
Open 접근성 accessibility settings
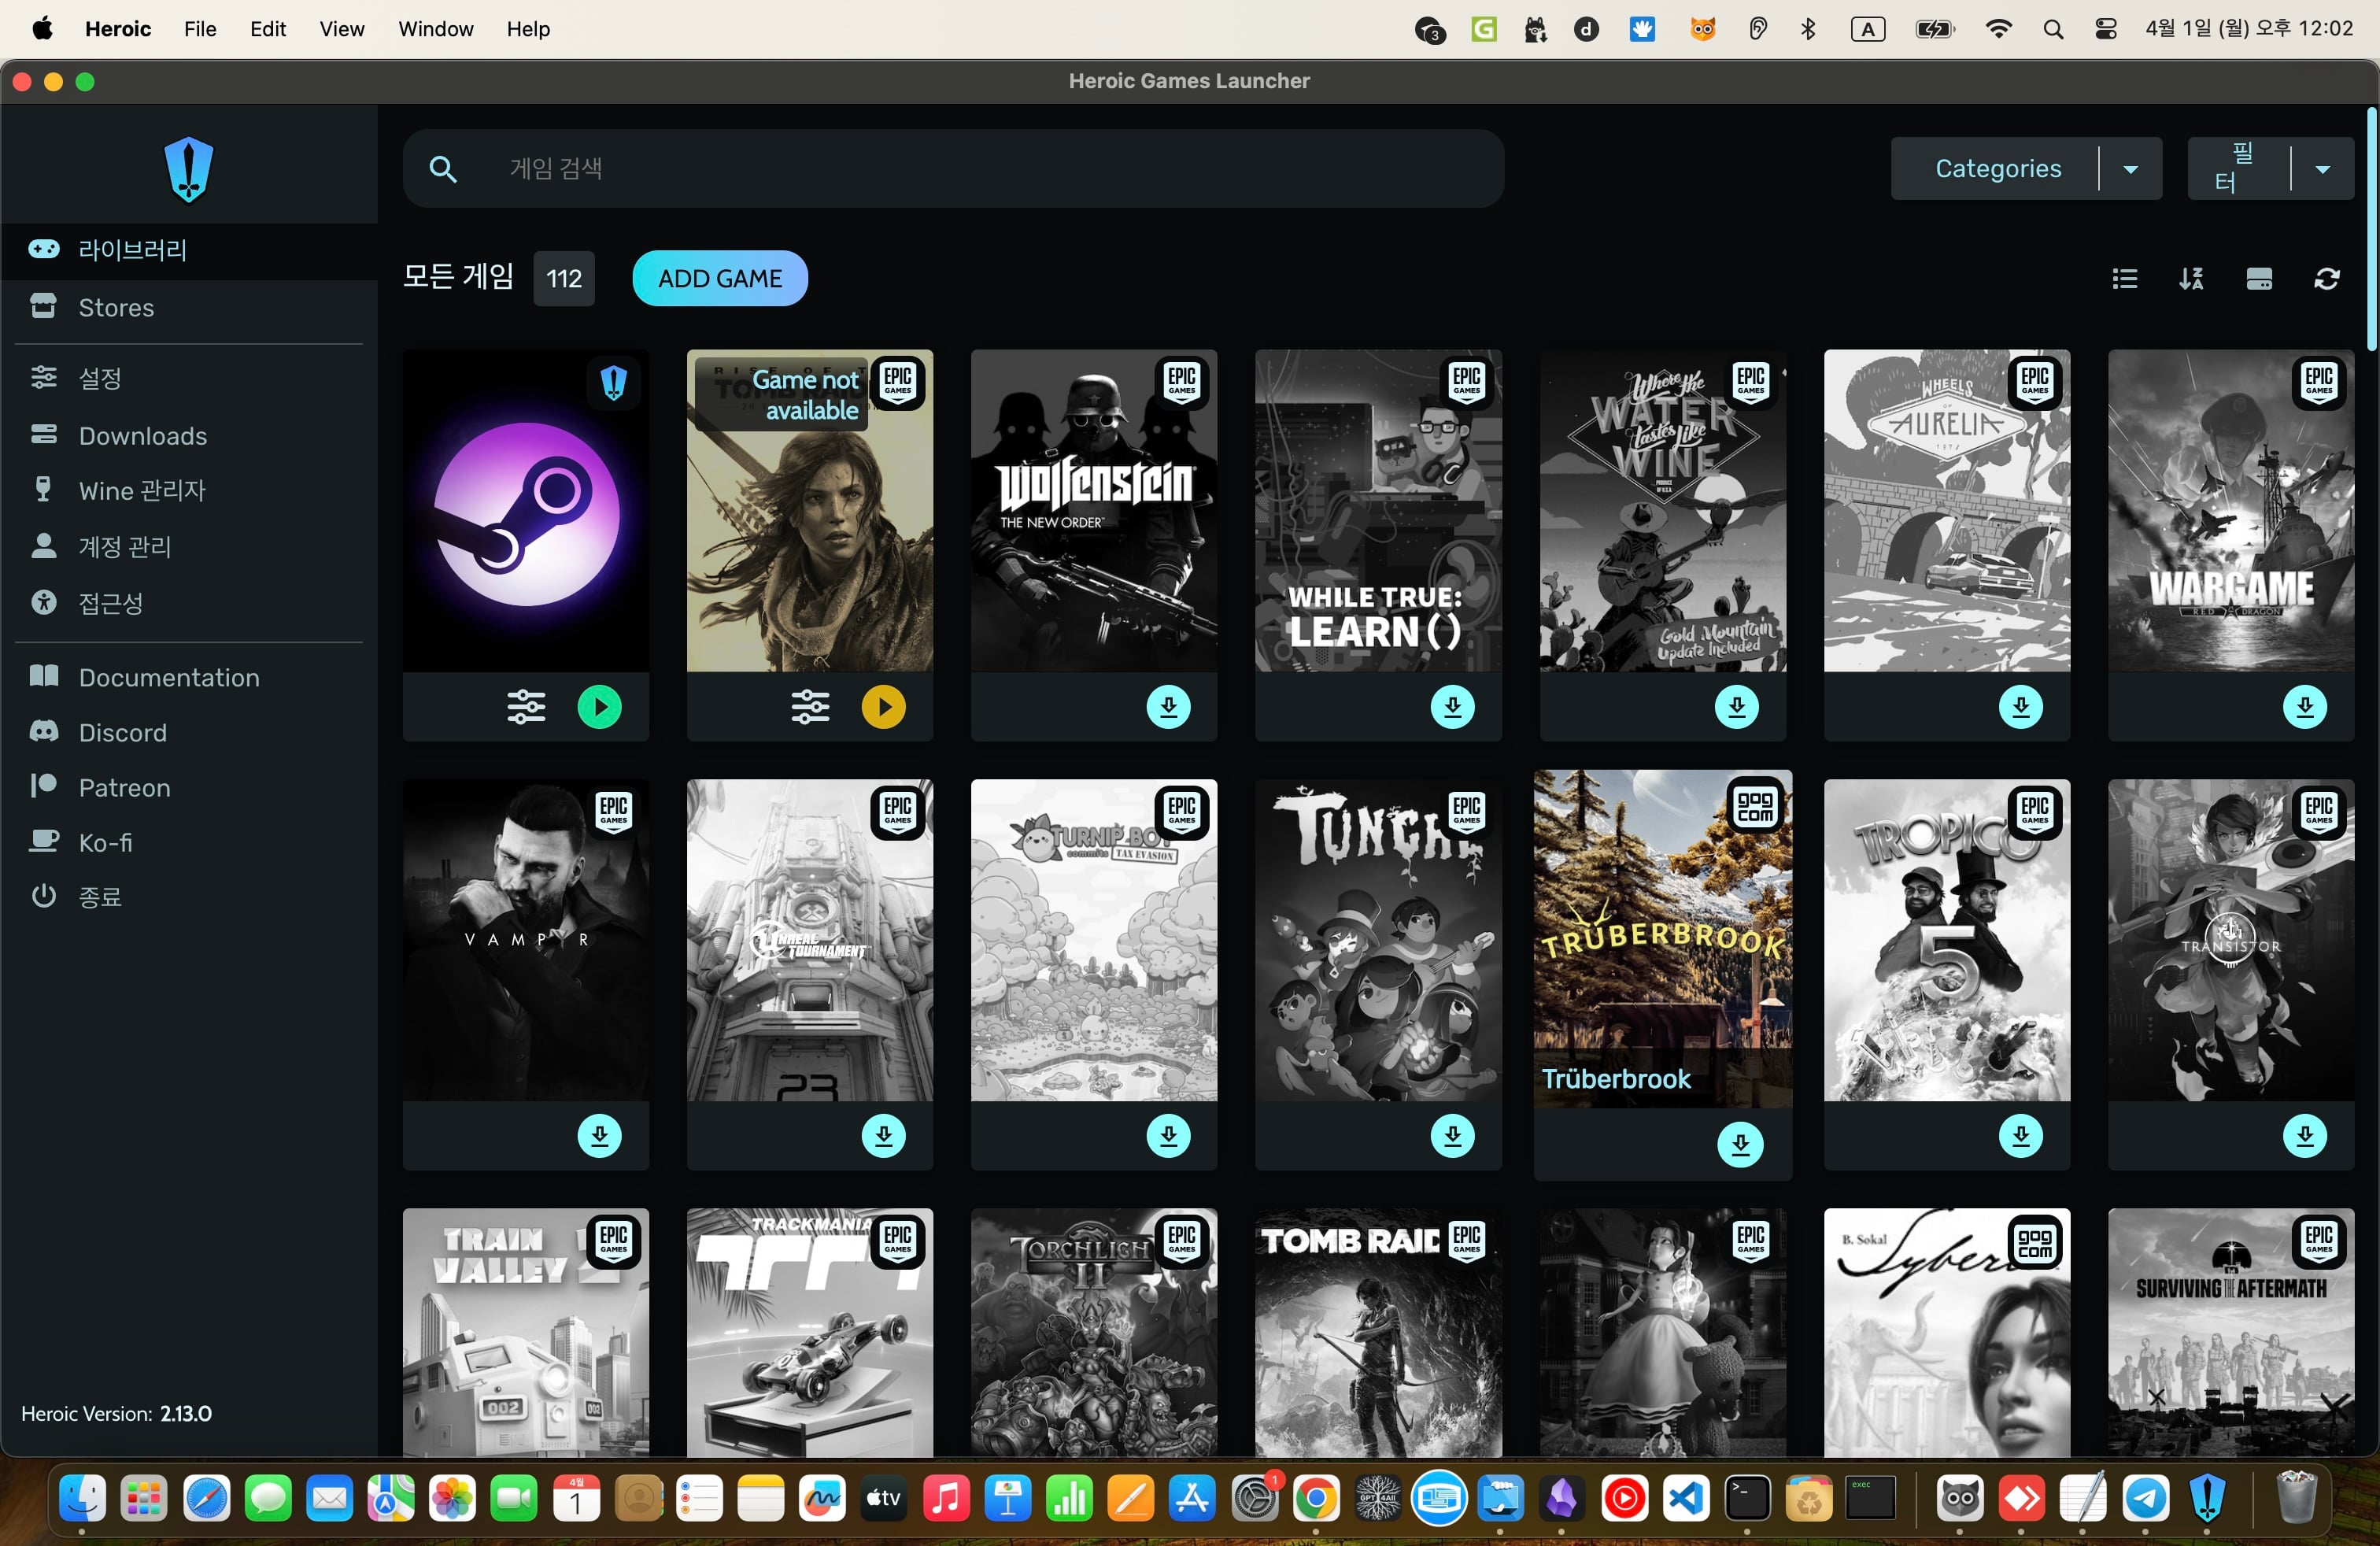189,602
